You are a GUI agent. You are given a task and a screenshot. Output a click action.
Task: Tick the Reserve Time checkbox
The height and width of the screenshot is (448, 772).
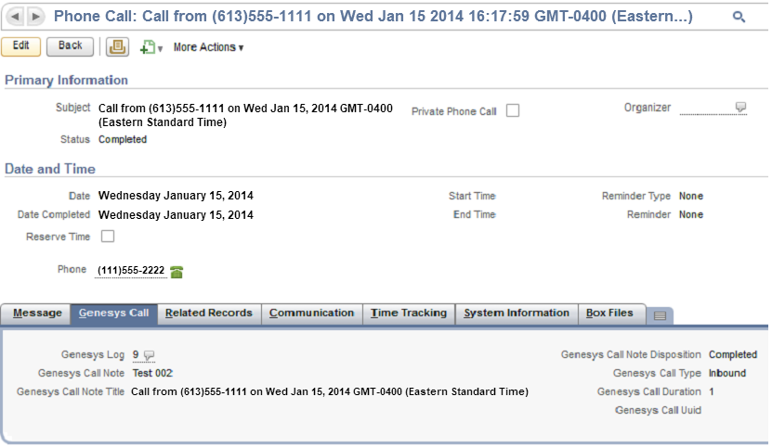coord(108,237)
